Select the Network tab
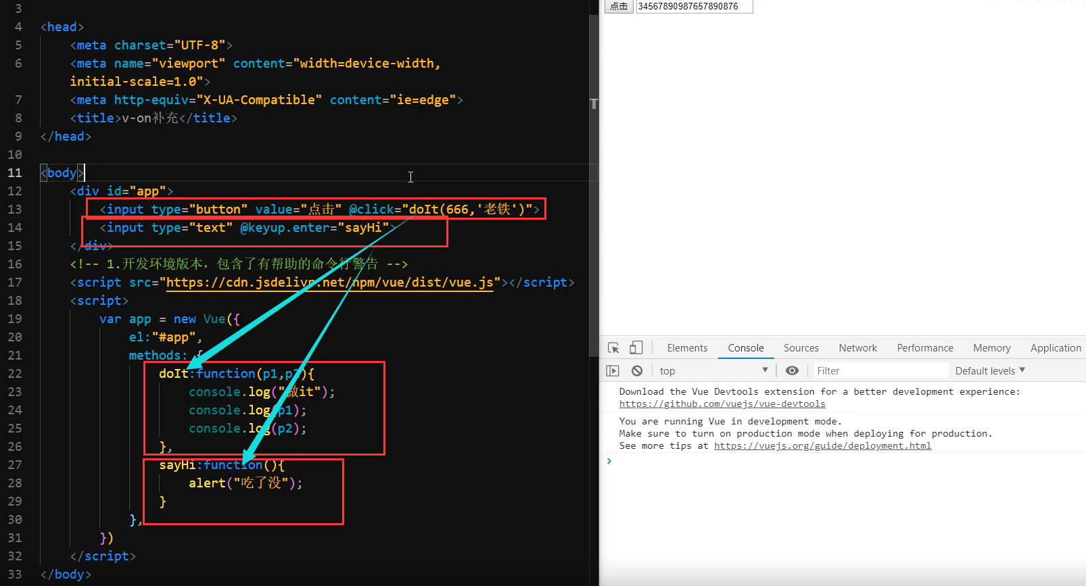The image size is (1086, 586). tap(857, 348)
